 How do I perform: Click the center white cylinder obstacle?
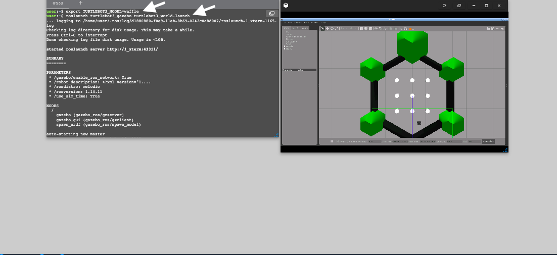click(x=412, y=96)
